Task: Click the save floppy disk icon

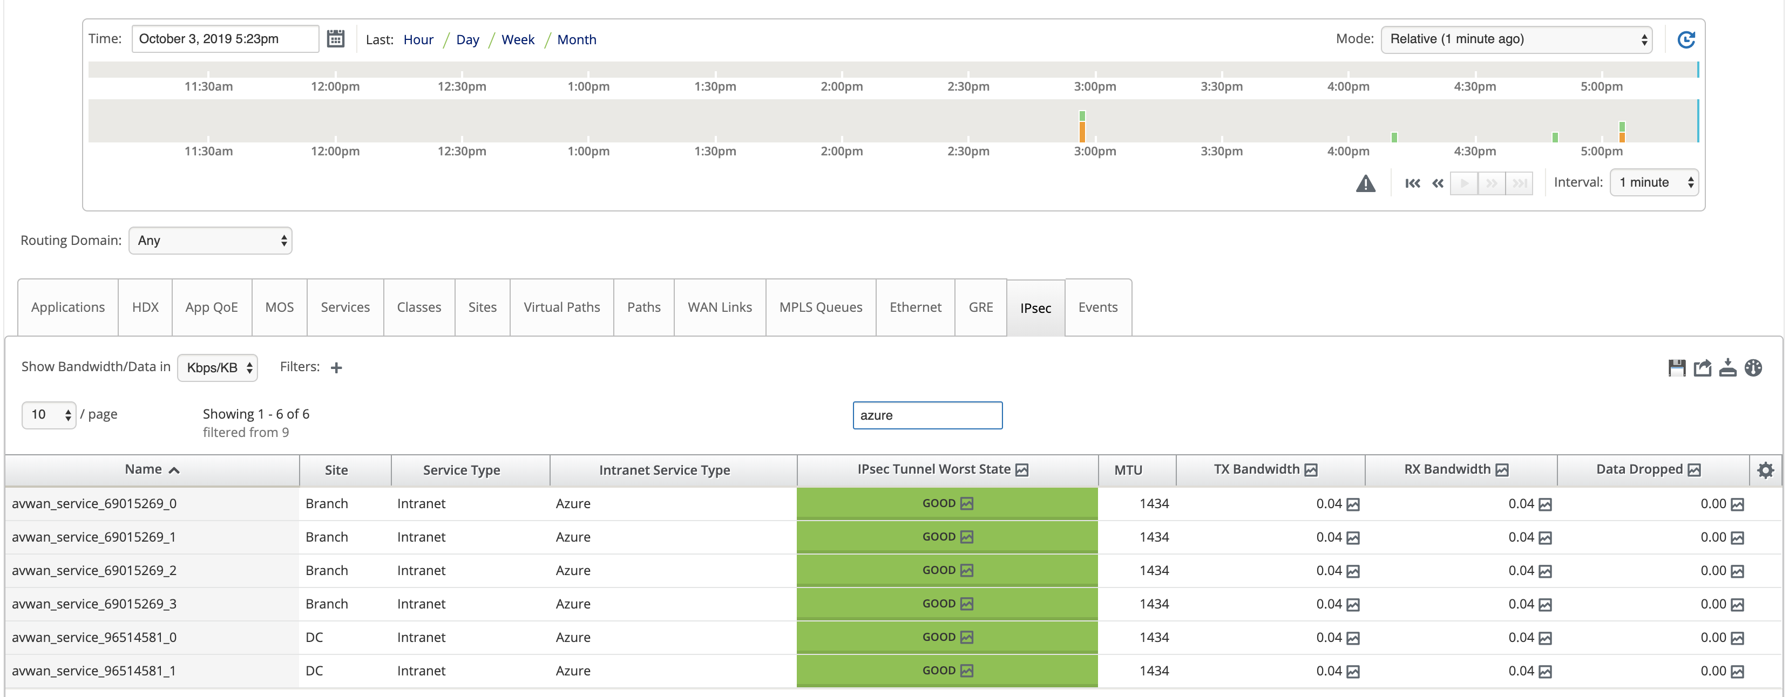Action: [x=1677, y=368]
